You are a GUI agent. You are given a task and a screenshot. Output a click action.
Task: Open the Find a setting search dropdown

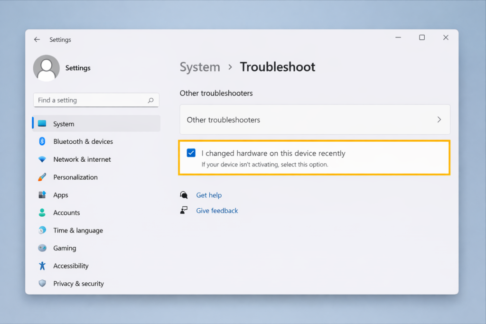96,100
